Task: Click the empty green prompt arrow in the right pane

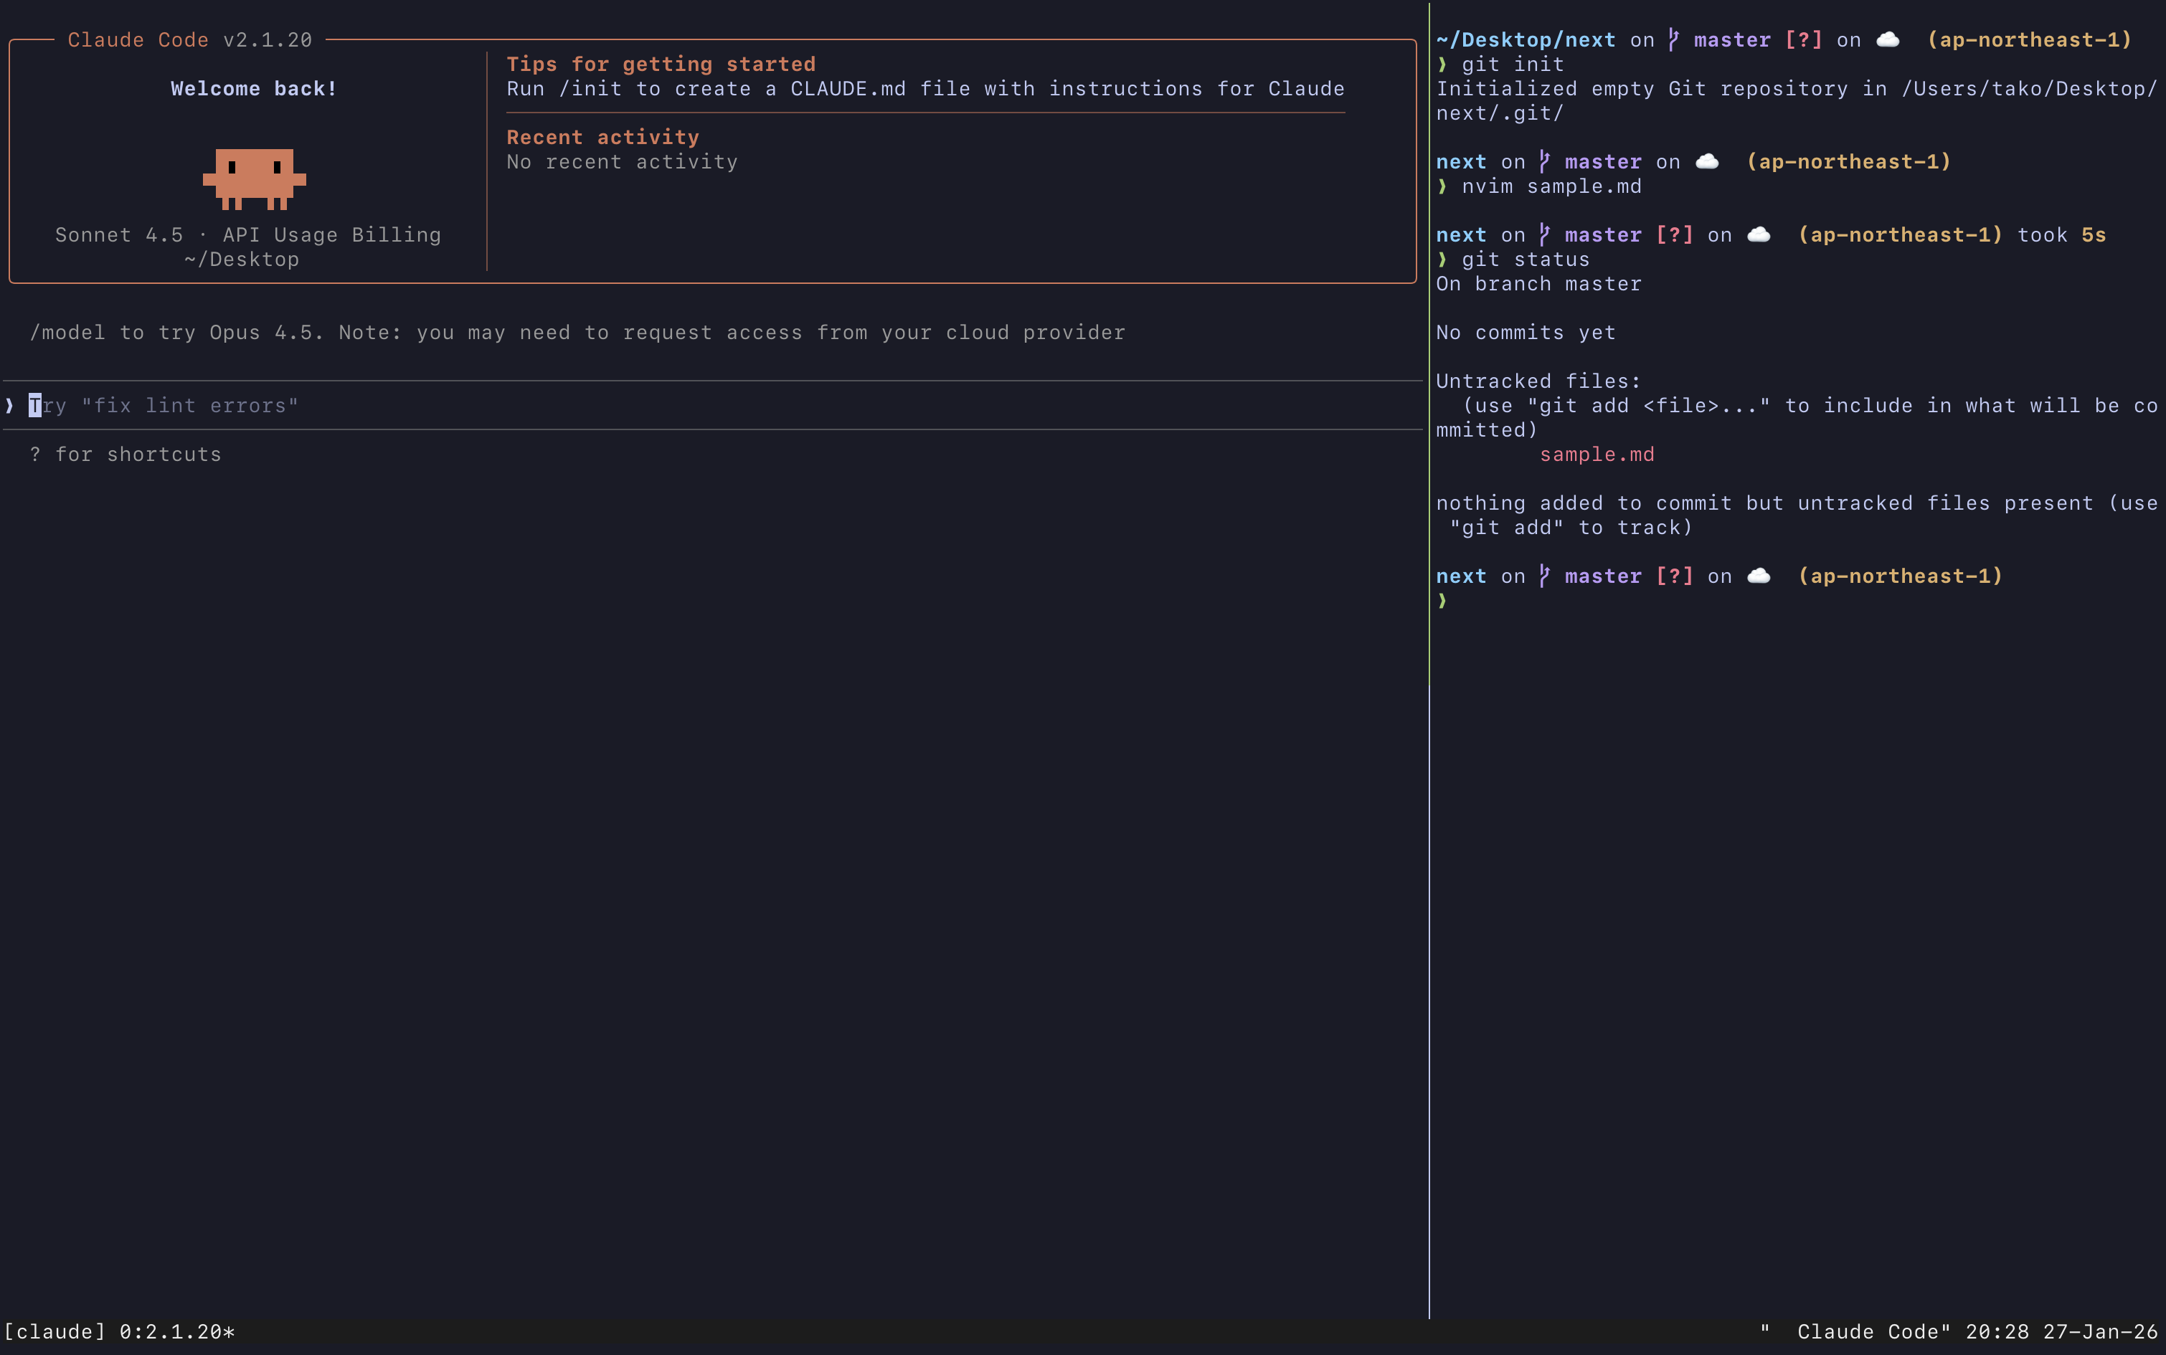Action: 1442,601
